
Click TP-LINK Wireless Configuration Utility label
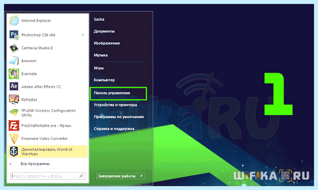pyautogui.click(x=49, y=112)
